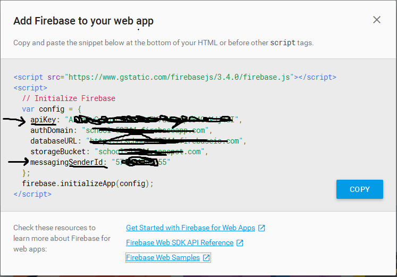Click the '// Initialize Firebase' comment

[69, 98]
